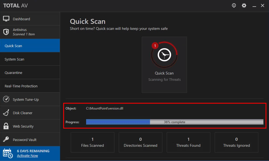Click the 'Progress:' label
269x161 pixels.
point(72,122)
